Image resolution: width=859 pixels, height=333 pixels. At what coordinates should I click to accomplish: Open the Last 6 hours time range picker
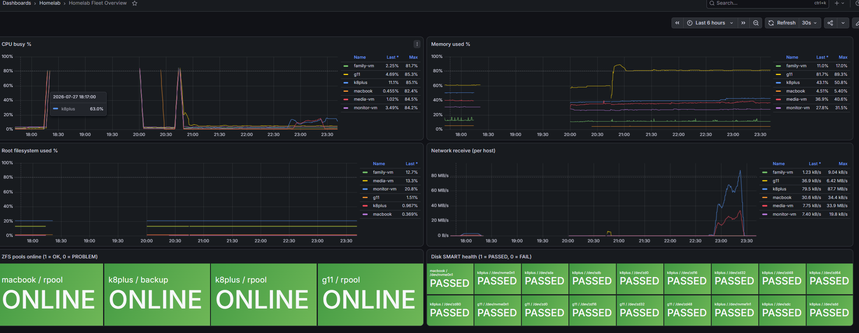710,23
